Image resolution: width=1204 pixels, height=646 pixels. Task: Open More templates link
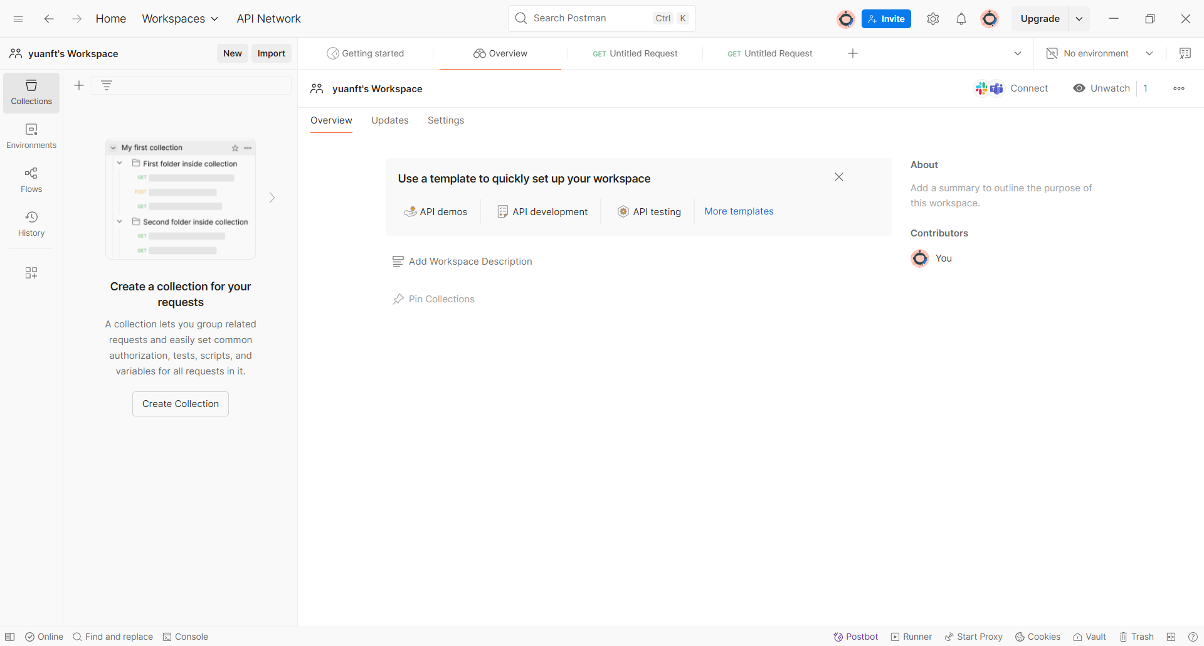739,211
